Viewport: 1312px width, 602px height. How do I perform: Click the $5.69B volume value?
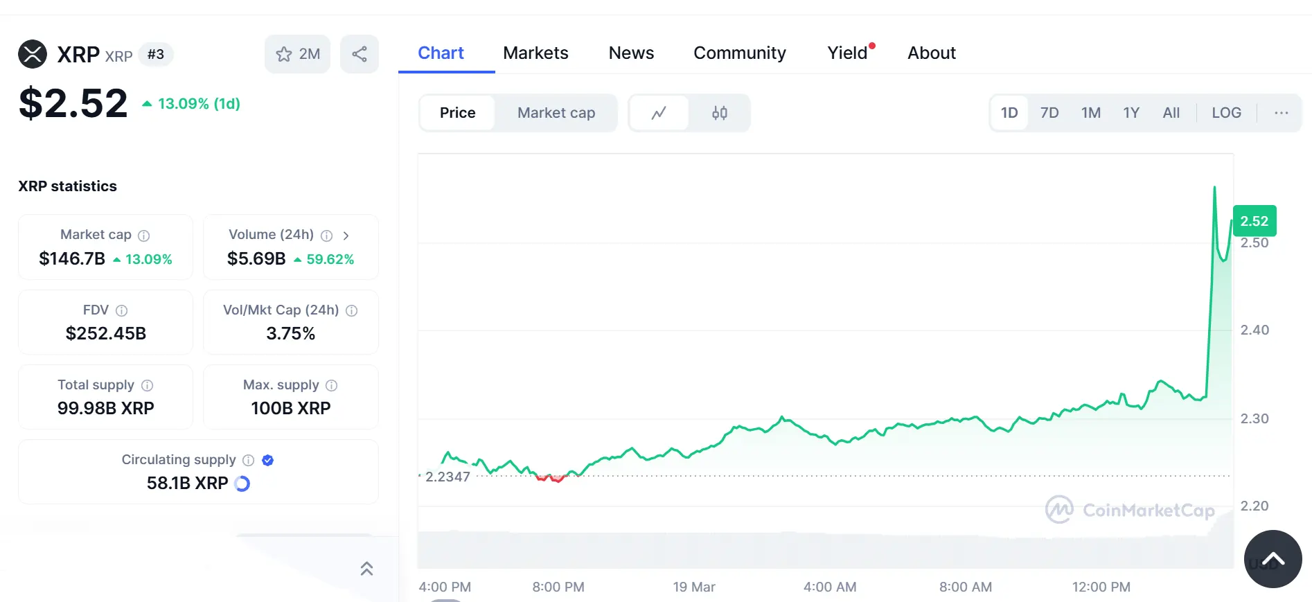tap(256, 258)
